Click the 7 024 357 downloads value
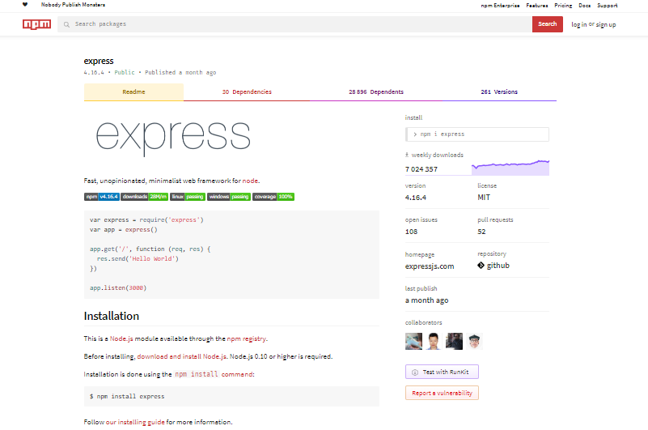Screen dimensions: 648x430 click(x=421, y=169)
